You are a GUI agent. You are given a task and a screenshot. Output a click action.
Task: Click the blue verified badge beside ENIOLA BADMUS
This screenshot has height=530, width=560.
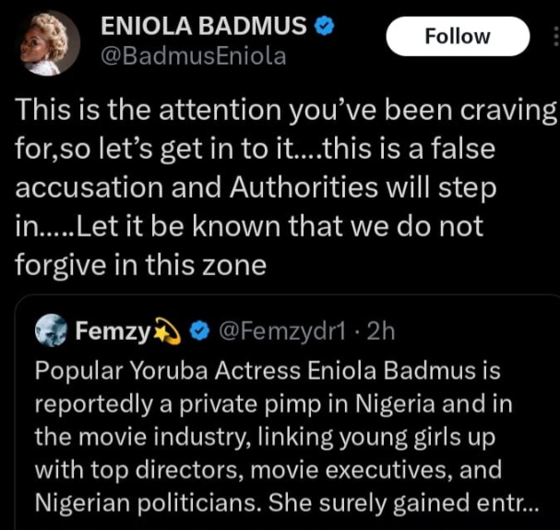click(x=321, y=27)
